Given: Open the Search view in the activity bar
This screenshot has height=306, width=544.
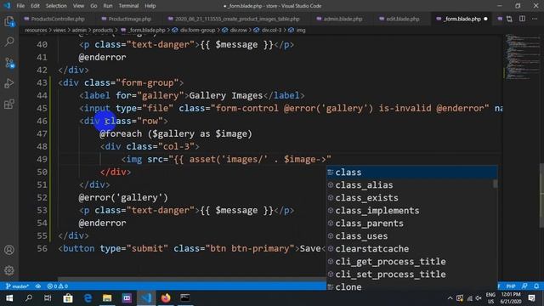Looking at the screenshot, I should click(x=9, y=42).
